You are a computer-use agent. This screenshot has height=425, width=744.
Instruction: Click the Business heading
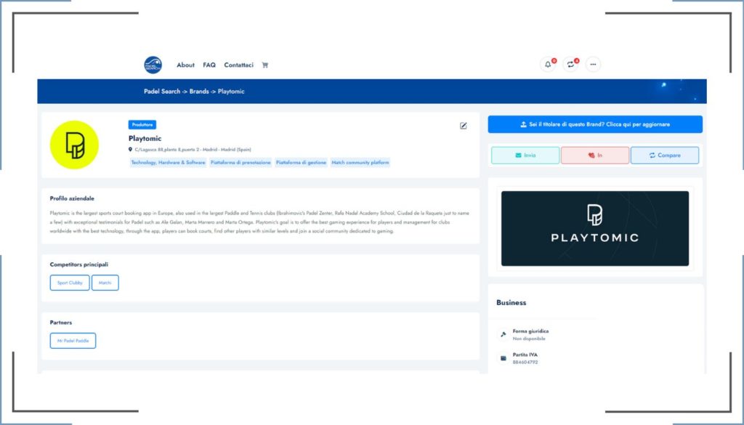[511, 303]
